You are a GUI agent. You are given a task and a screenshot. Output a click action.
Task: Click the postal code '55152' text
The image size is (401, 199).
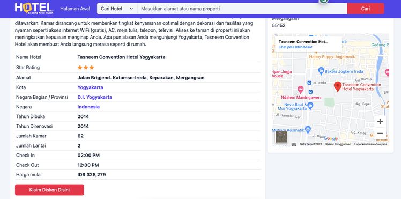coord(279,26)
